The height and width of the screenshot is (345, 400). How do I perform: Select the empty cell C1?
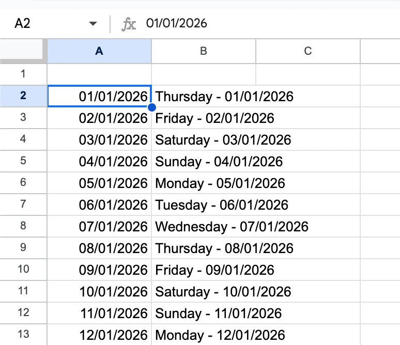(x=307, y=74)
